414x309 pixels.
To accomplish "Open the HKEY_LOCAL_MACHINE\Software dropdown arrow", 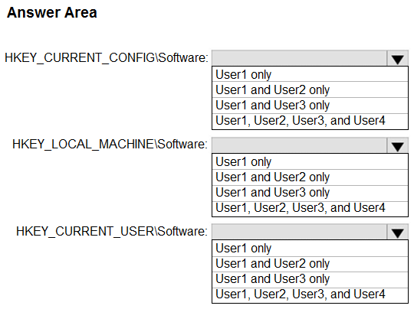I will point(397,145).
